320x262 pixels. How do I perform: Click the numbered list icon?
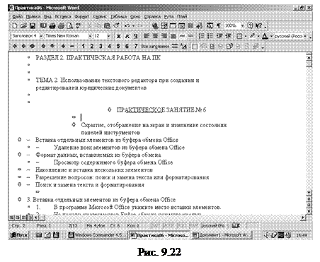(x=201, y=36)
